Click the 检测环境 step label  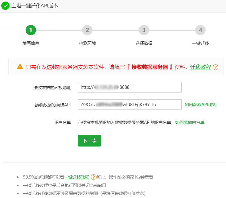(87, 43)
